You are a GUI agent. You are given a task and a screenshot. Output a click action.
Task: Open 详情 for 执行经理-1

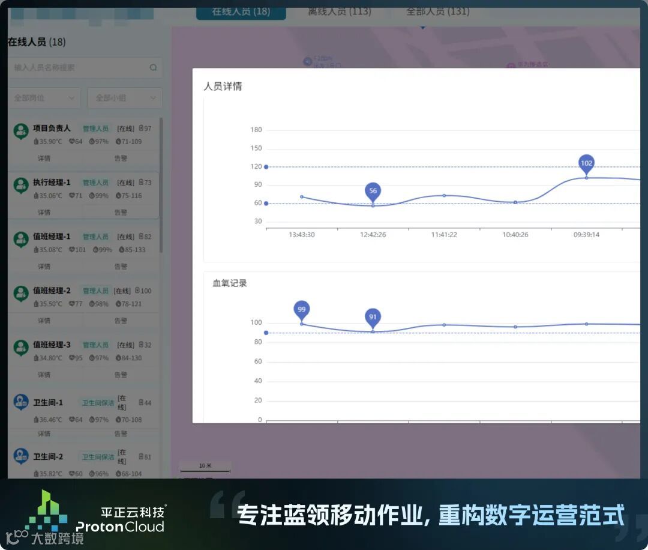[x=44, y=213]
